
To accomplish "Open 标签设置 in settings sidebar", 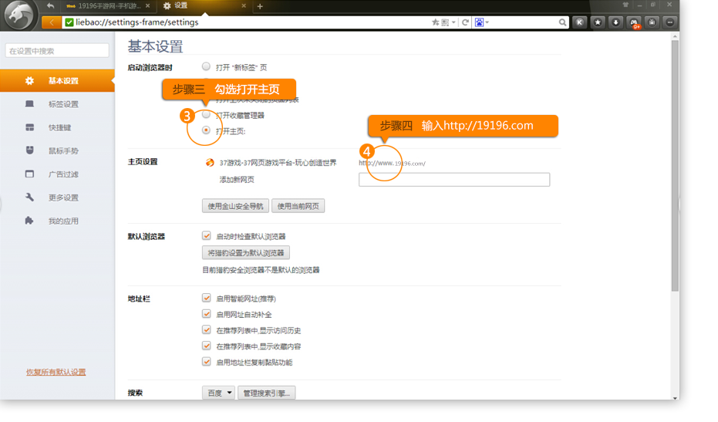I will point(63,104).
